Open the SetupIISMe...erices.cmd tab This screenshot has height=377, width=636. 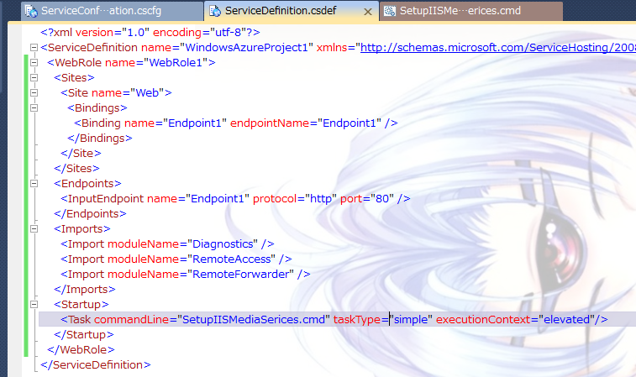(471, 11)
